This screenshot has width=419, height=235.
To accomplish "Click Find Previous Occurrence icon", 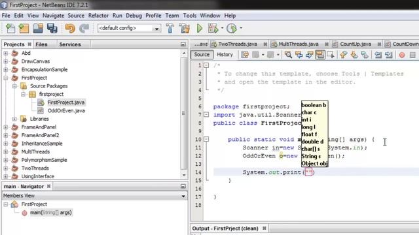I will coord(299,55).
